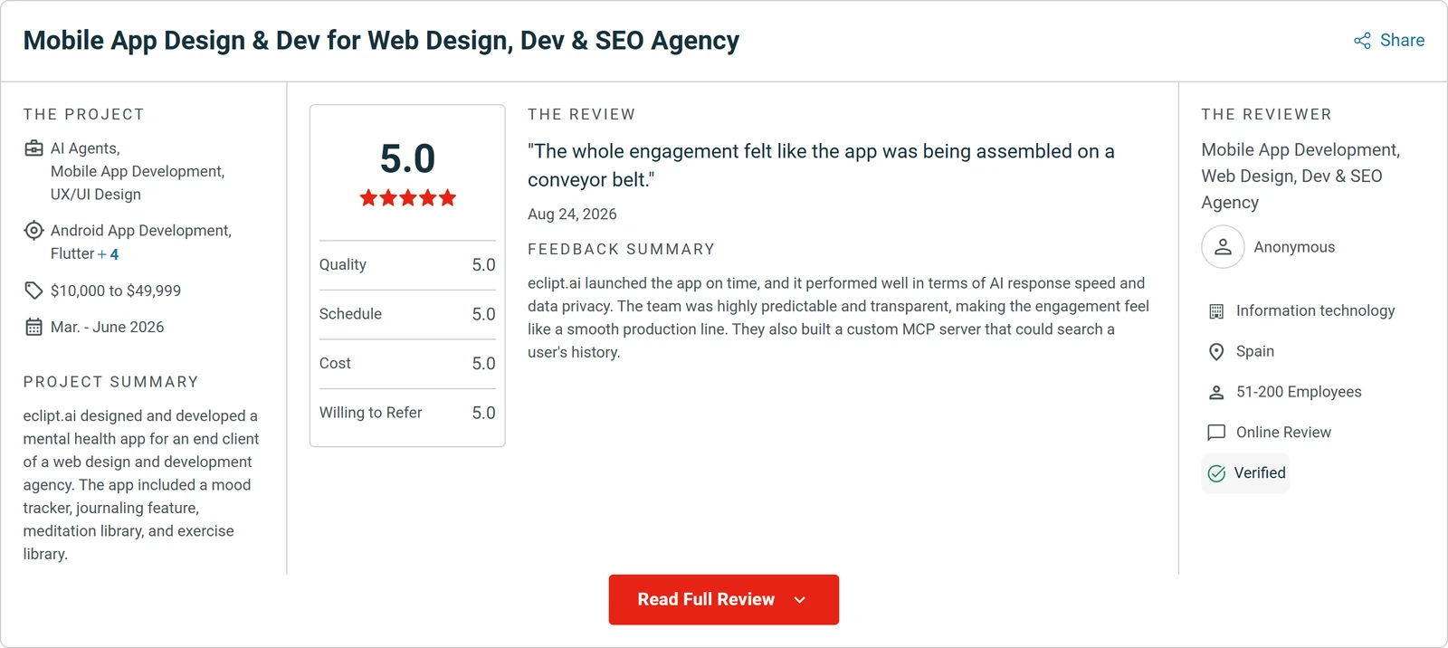The width and height of the screenshot is (1448, 648).
Task: Click the Verified badge
Action: click(1245, 473)
